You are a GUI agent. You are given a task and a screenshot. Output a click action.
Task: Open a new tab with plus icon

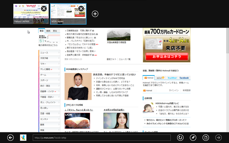[x=95, y=14]
